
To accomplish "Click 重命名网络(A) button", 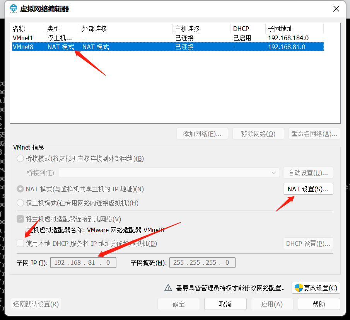I will [x=314, y=134].
